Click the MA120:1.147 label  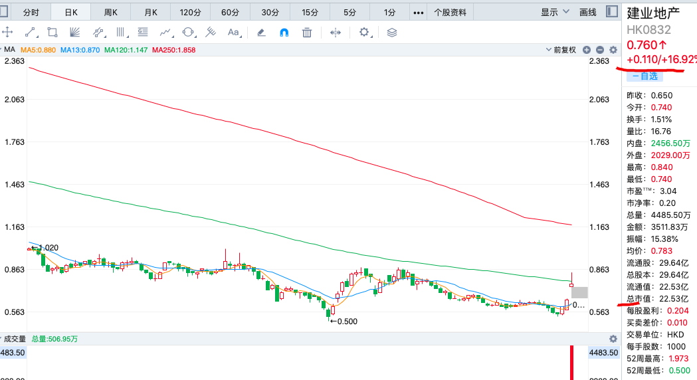pos(126,50)
